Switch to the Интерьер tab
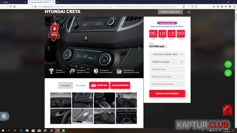Image resolution: width=237 pixels, height=133 pixels. tap(66, 85)
